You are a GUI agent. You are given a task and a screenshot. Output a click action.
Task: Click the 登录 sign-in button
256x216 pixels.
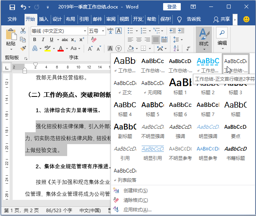(x=172, y=7)
